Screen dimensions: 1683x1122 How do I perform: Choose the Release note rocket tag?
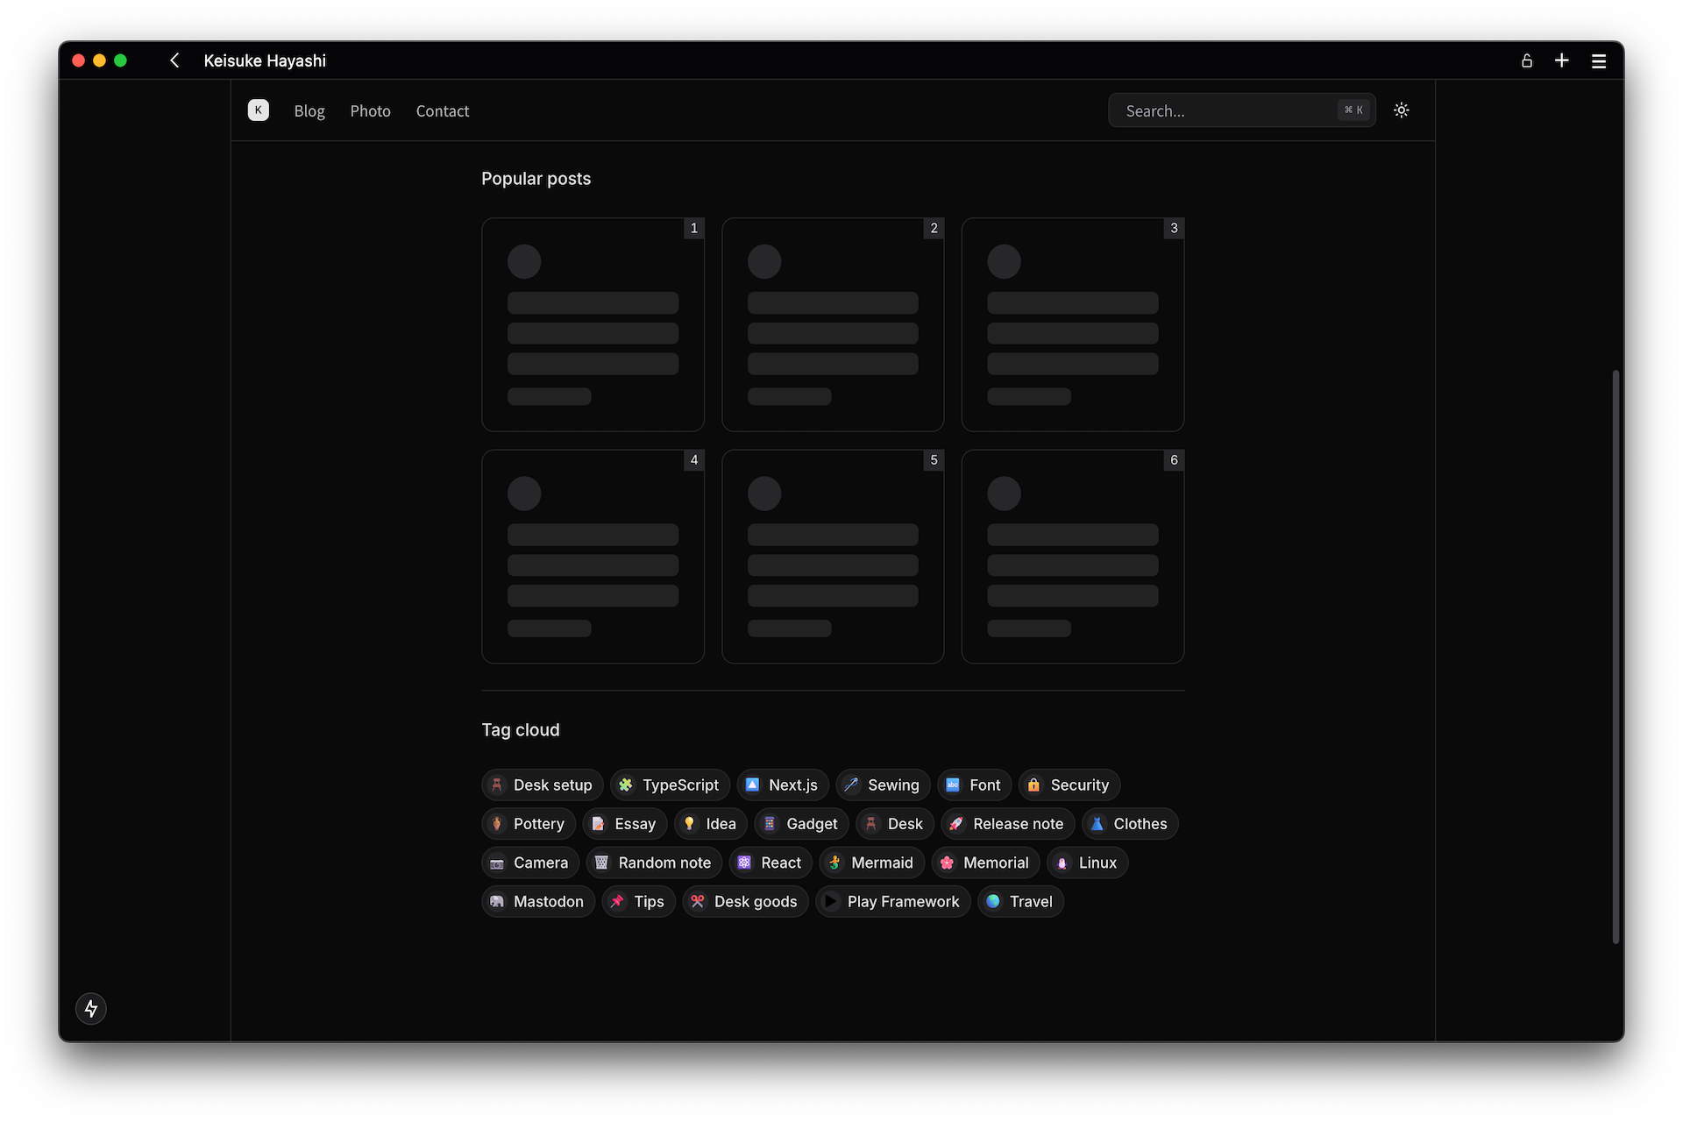point(1007,824)
